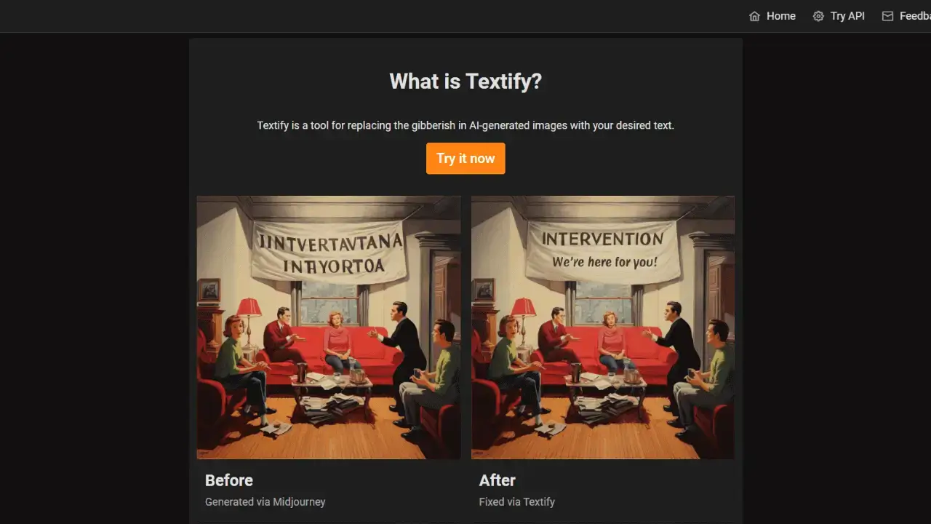Viewport: 931px width, 524px height.
Task: Click the Fixed via Textify caption
Action: pos(517,501)
